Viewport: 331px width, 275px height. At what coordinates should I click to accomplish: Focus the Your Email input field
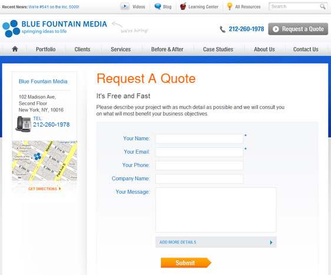click(x=199, y=152)
